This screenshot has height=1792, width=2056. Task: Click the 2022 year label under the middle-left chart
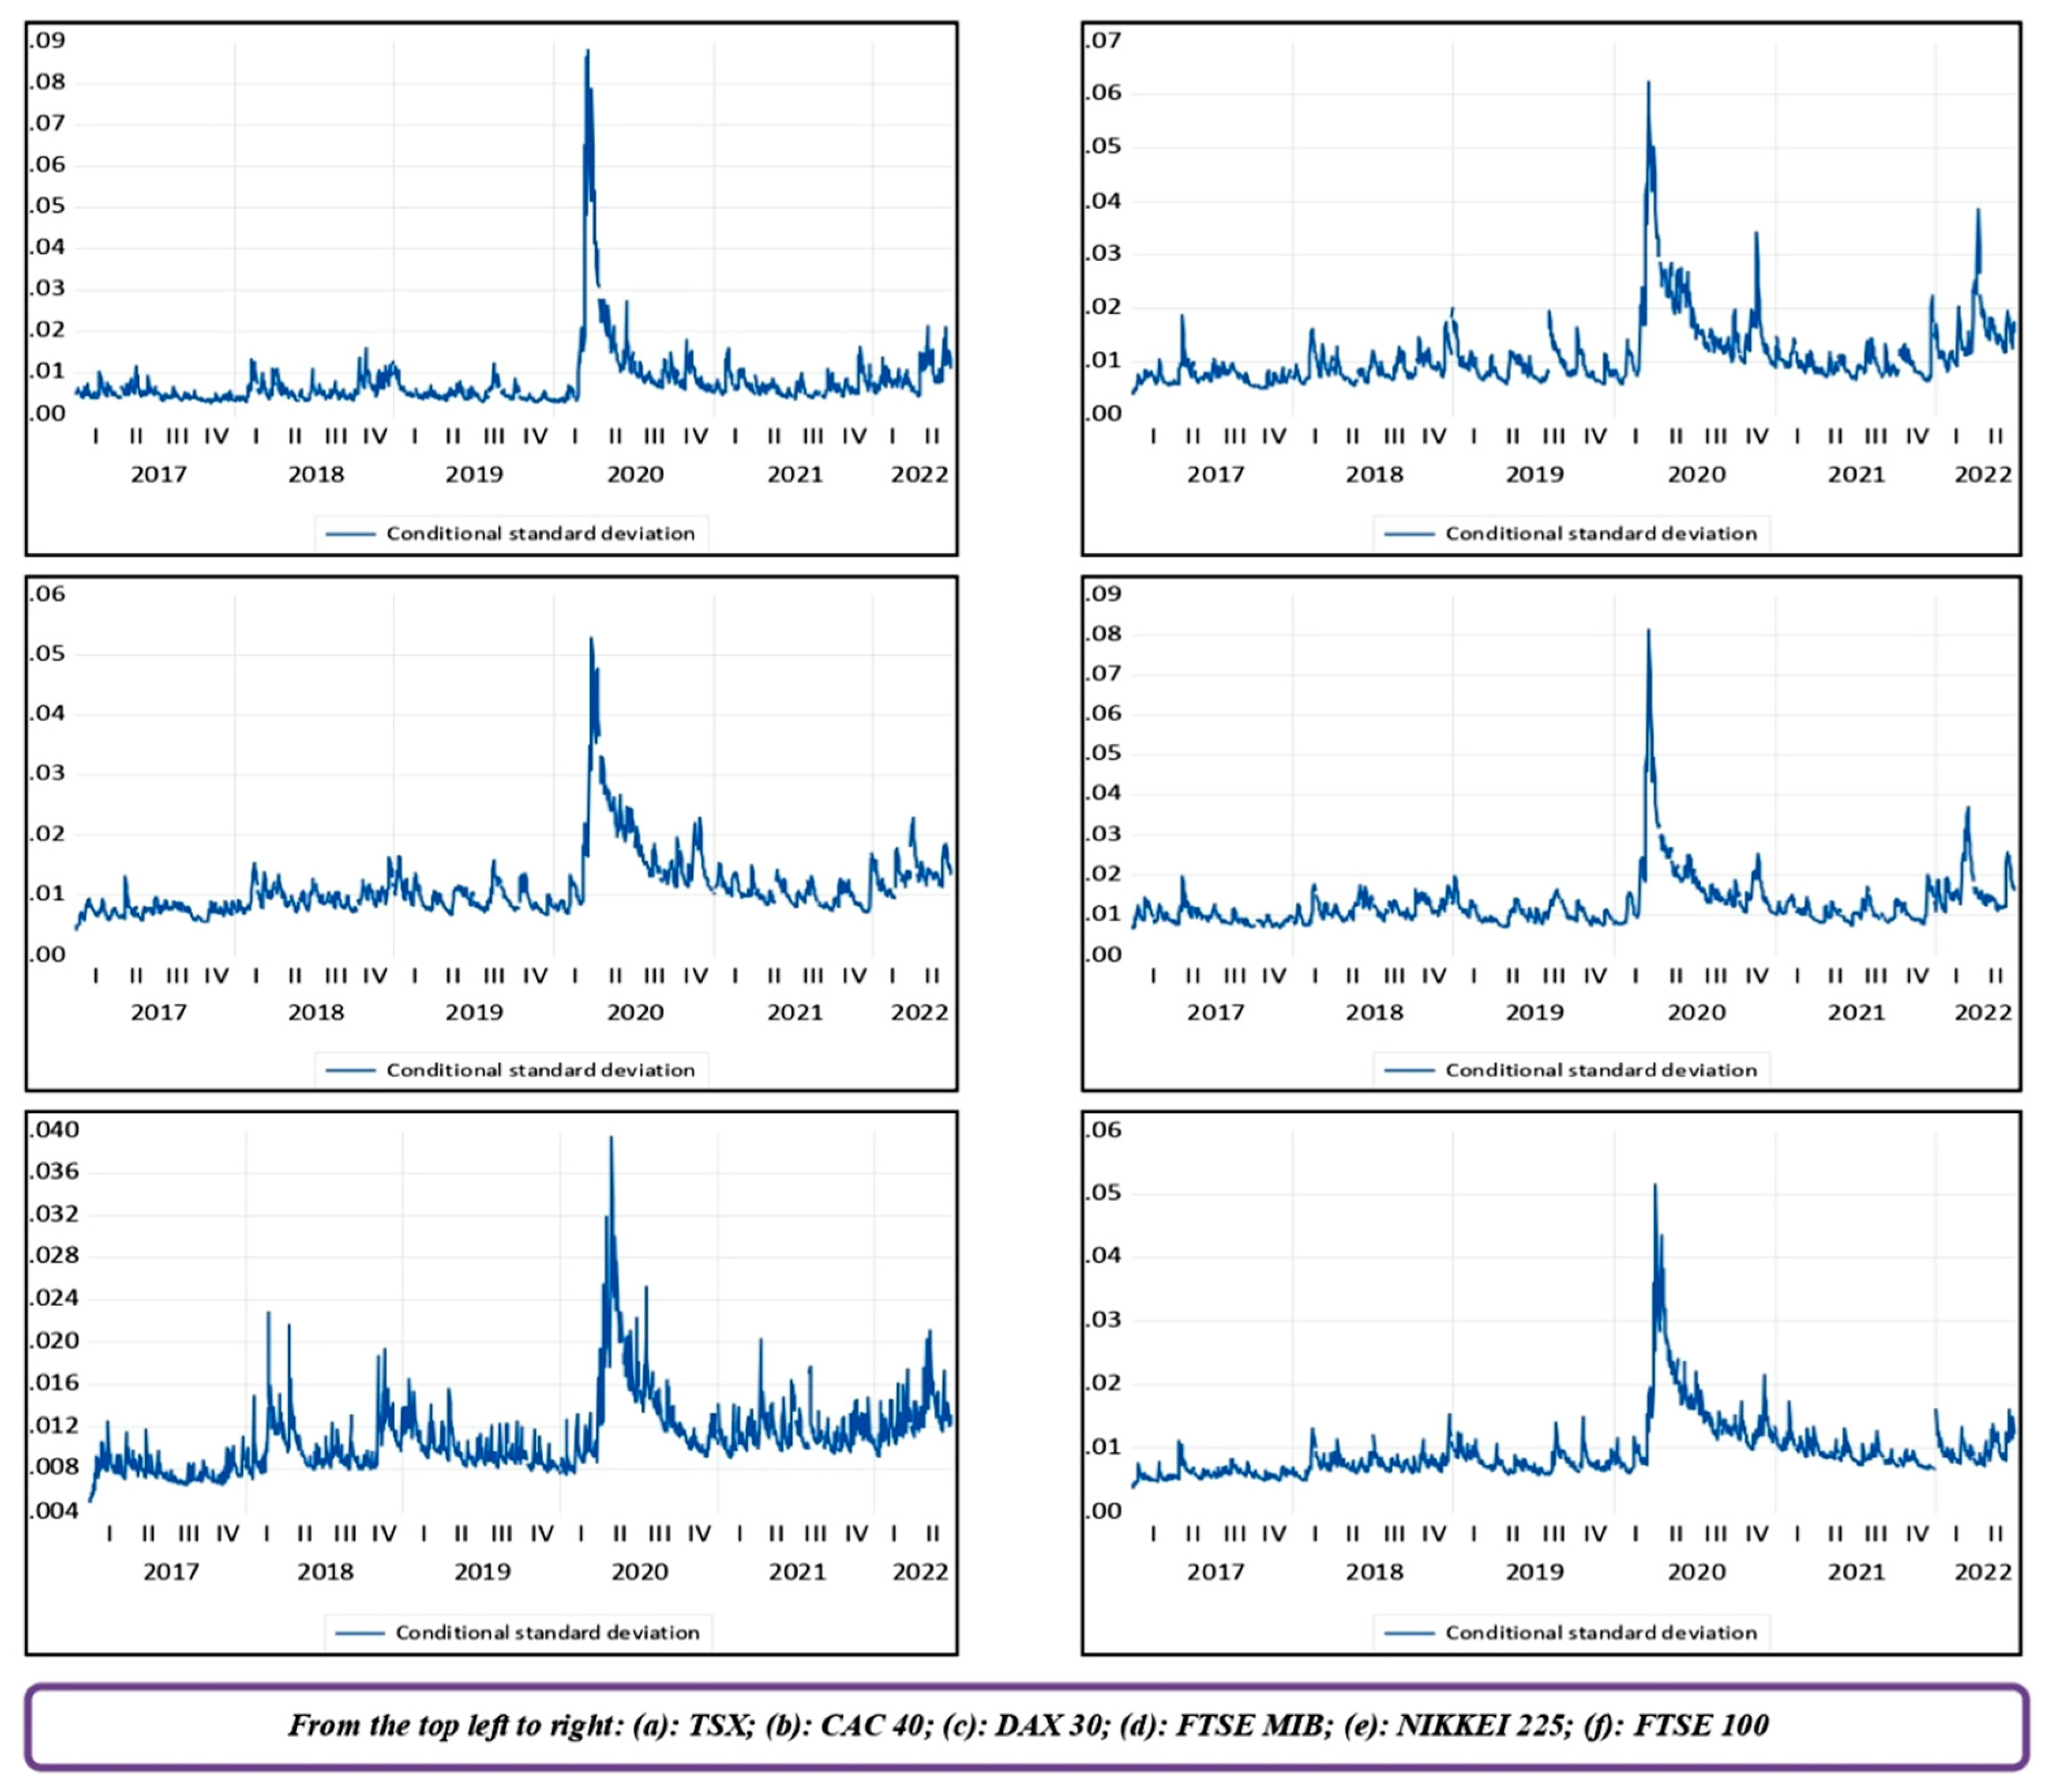point(919,1012)
